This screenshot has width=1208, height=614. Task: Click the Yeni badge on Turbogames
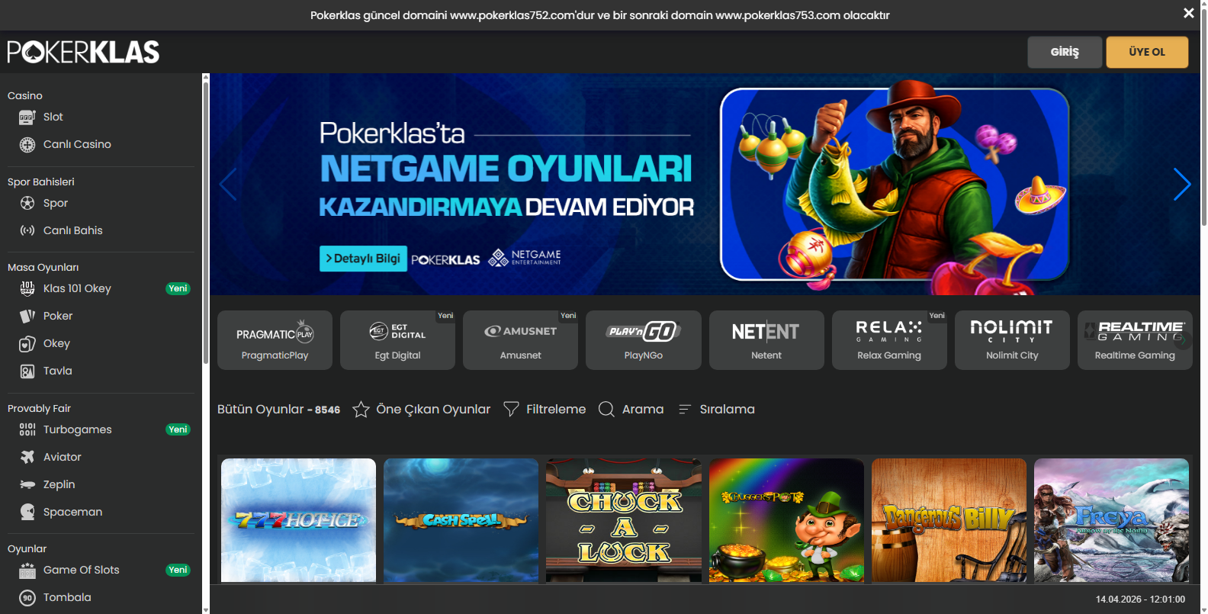178,429
